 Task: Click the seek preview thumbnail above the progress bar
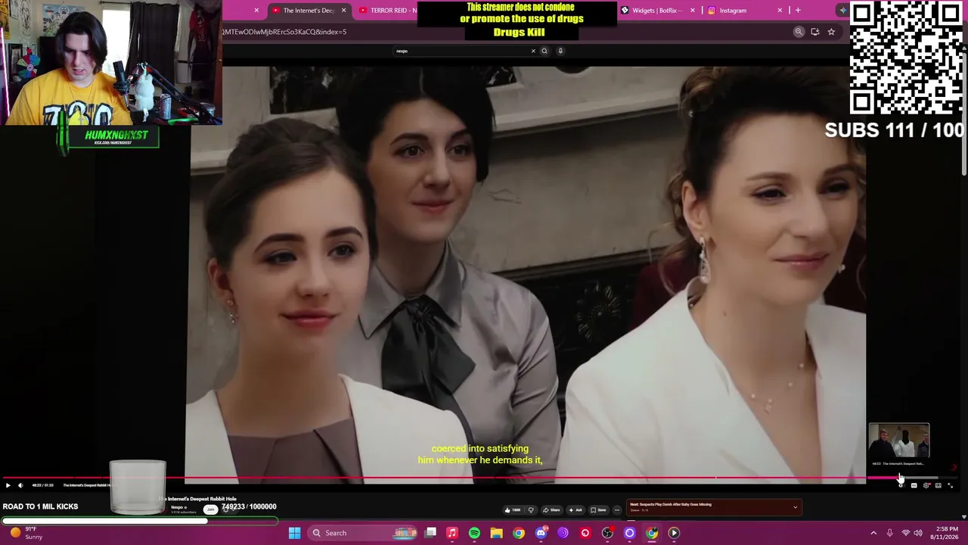(898, 442)
